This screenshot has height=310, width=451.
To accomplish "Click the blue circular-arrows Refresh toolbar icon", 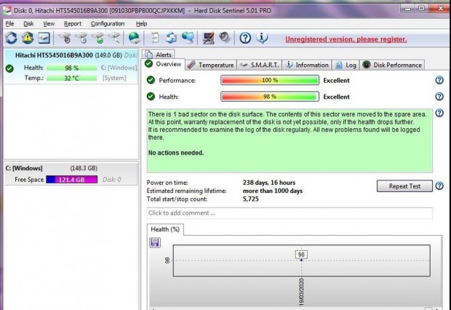I will click(11, 38).
